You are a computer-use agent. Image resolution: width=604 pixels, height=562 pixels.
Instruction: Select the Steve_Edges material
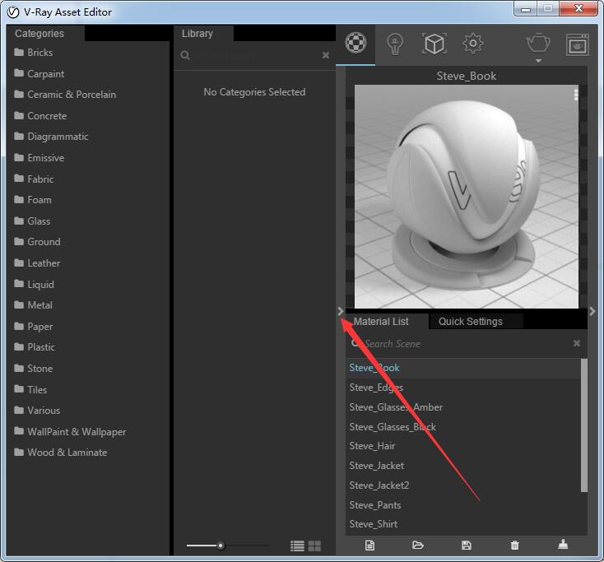tap(463, 388)
